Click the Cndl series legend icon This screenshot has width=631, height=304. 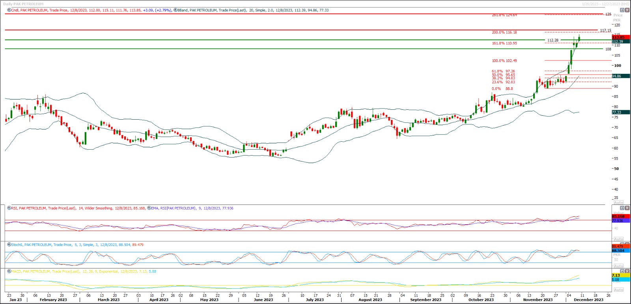point(9,10)
